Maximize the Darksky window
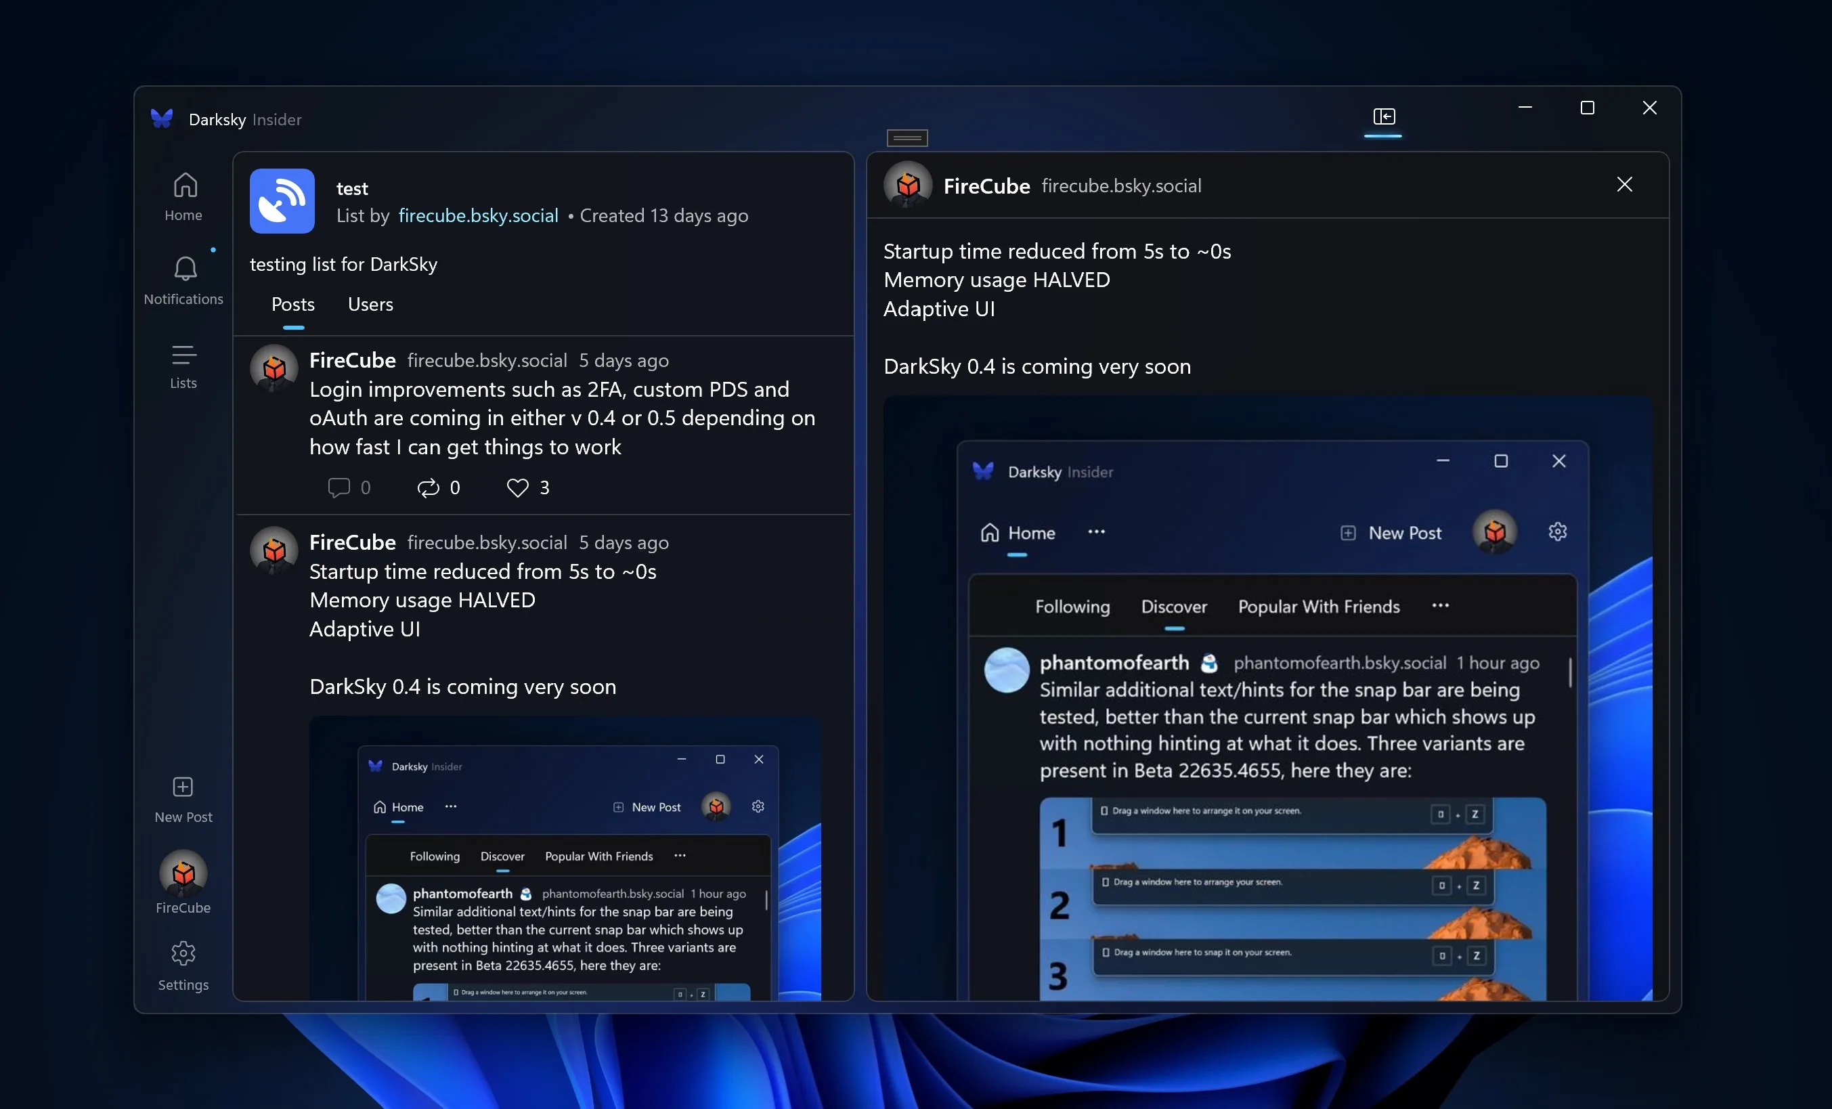 pyautogui.click(x=1588, y=108)
